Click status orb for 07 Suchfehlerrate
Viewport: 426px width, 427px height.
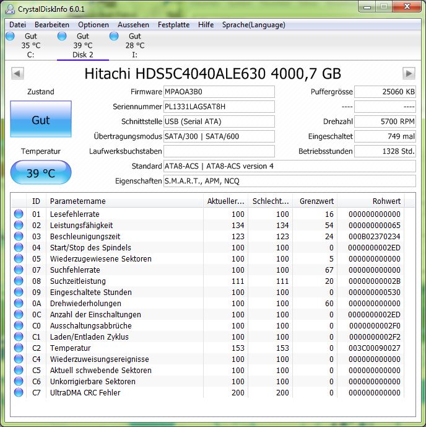[19, 270]
